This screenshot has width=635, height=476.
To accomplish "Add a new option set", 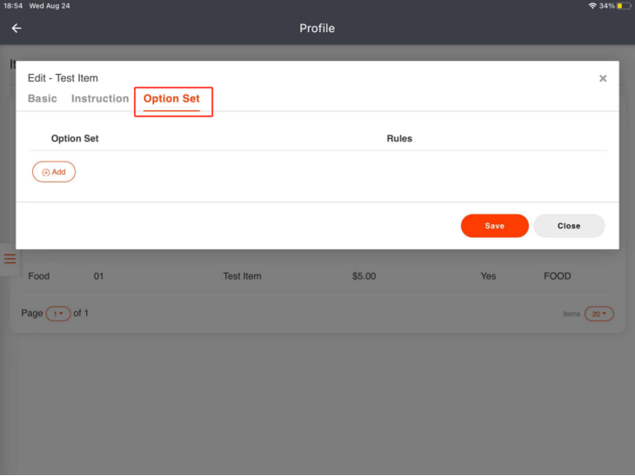I will pos(54,172).
